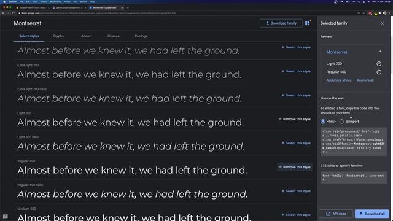Bookmark page with star icon in address bar
This screenshot has height=221, width=393.
[364, 13]
